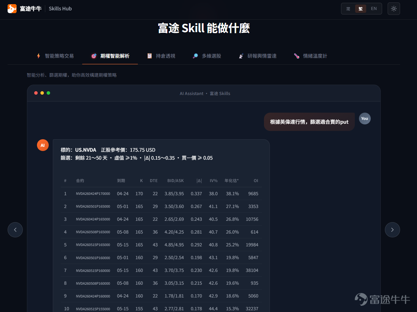Go to next slide with right arrow

point(392,230)
